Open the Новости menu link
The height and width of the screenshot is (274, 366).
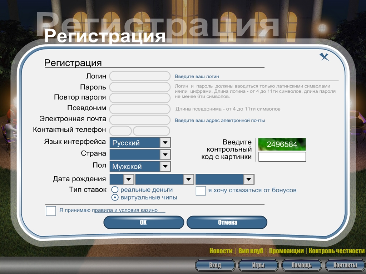coord(221,251)
